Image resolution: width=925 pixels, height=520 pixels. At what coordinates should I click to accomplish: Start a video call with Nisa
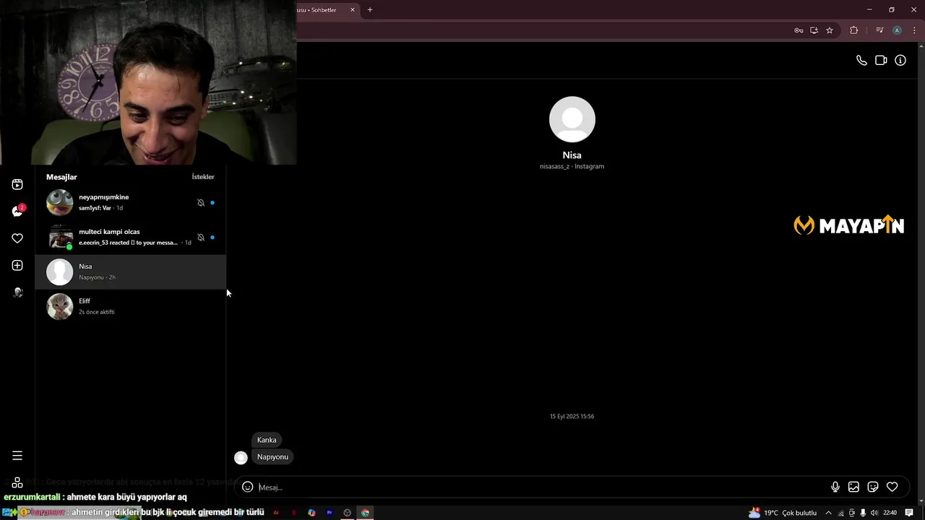click(x=881, y=61)
